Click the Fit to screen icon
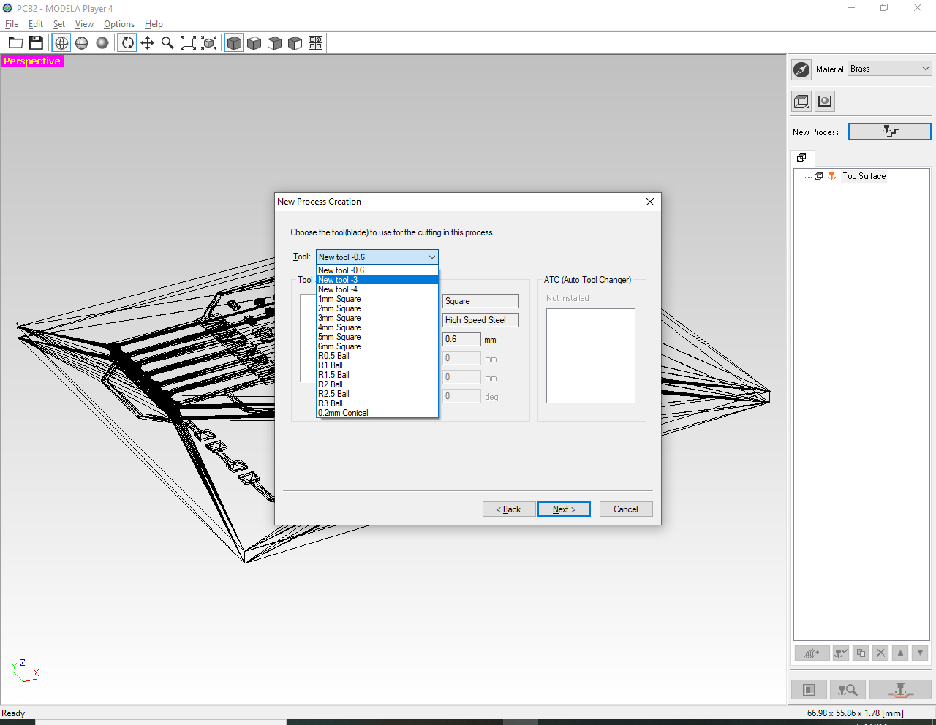Screen dimensions: 936x725 (x=188, y=43)
